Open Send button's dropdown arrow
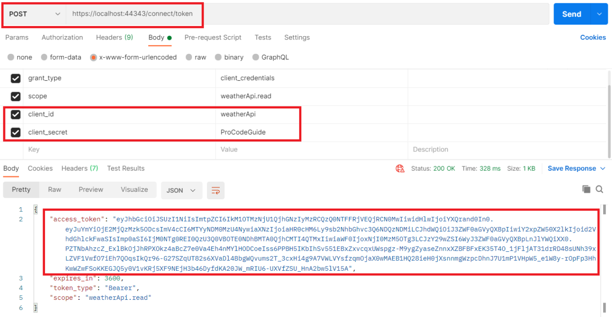This screenshot has height=317, width=612. click(x=599, y=14)
